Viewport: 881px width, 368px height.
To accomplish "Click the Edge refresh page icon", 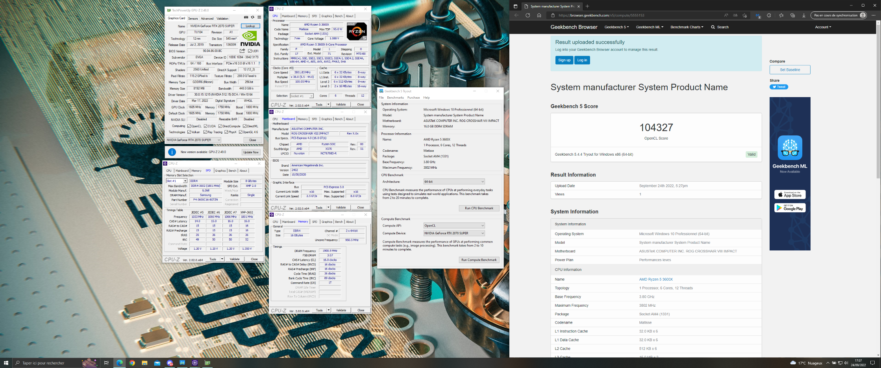I will click(527, 15).
